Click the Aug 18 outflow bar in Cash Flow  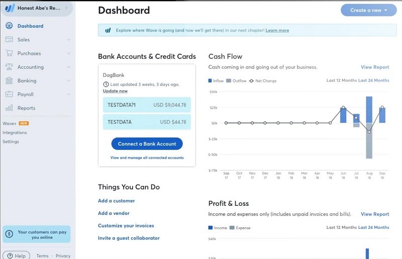(x=369, y=141)
